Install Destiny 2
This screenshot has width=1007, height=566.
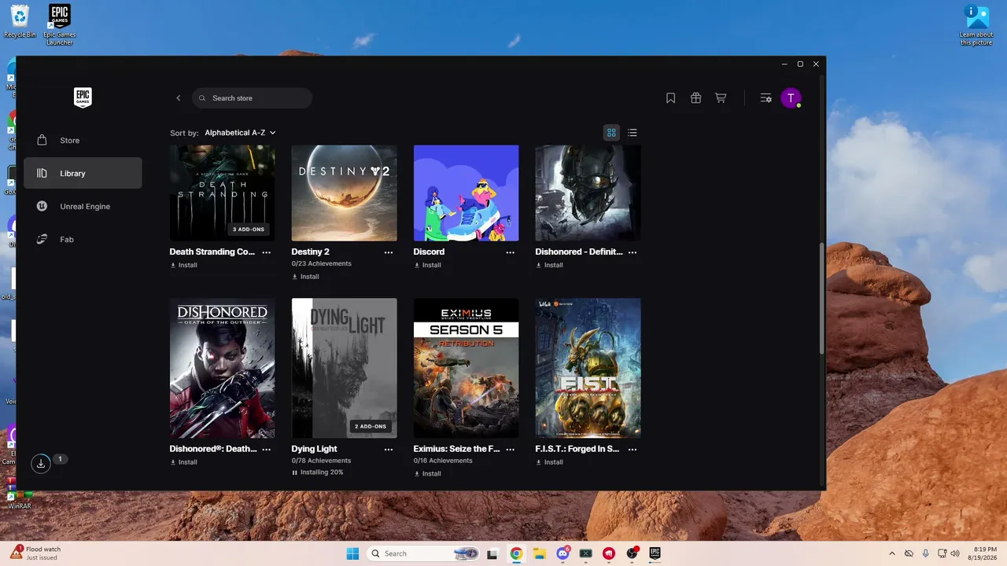[305, 277]
